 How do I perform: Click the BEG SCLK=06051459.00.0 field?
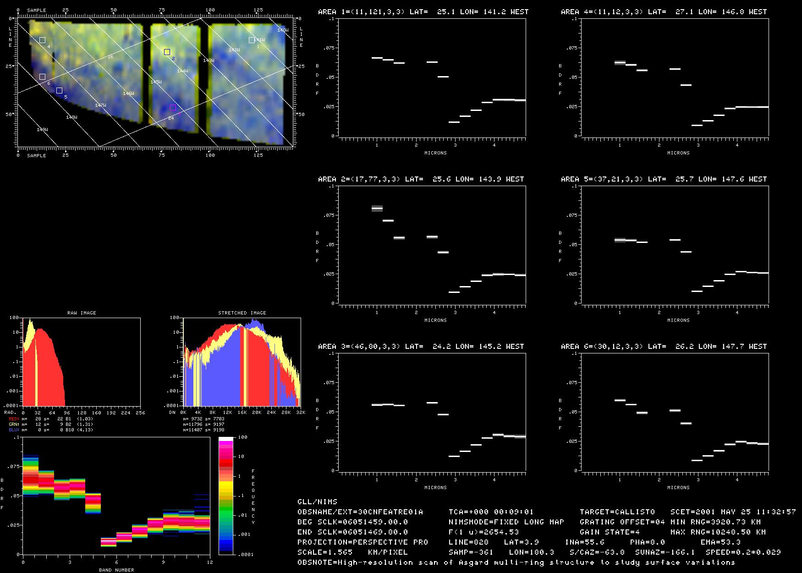pyautogui.click(x=353, y=522)
